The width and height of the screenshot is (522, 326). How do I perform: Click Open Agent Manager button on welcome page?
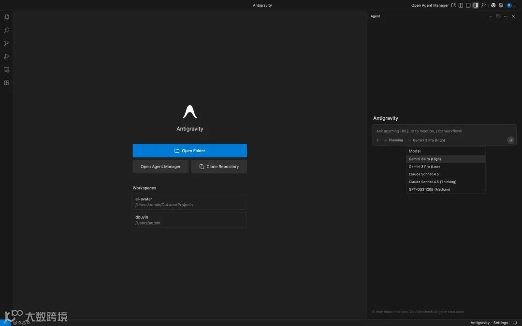coord(160,167)
